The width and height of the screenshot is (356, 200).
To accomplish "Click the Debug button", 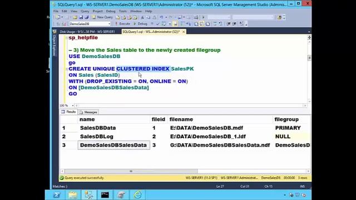I will tap(140, 23).
